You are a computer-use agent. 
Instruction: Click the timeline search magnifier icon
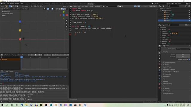1,57
